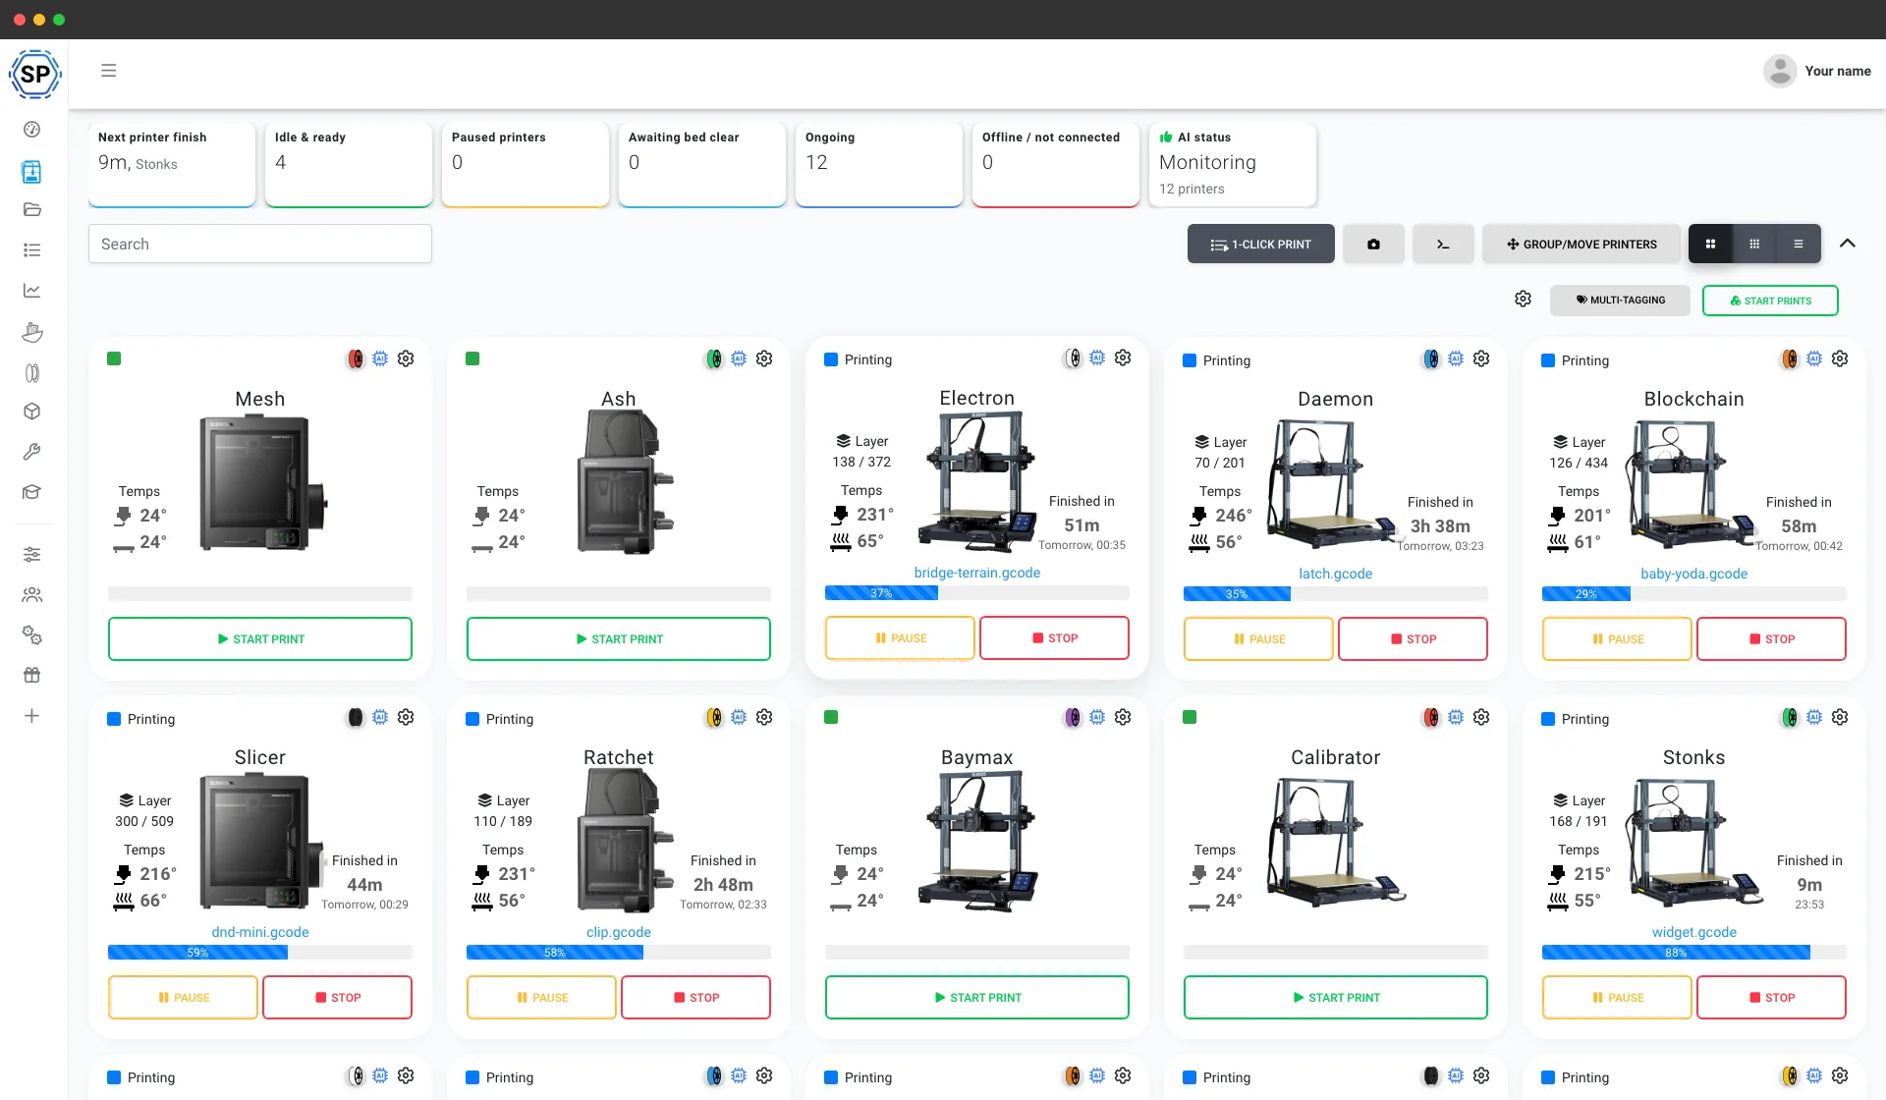This screenshot has width=1886, height=1100.
Task: Open the print queue list icon
Action: coord(32,250)
